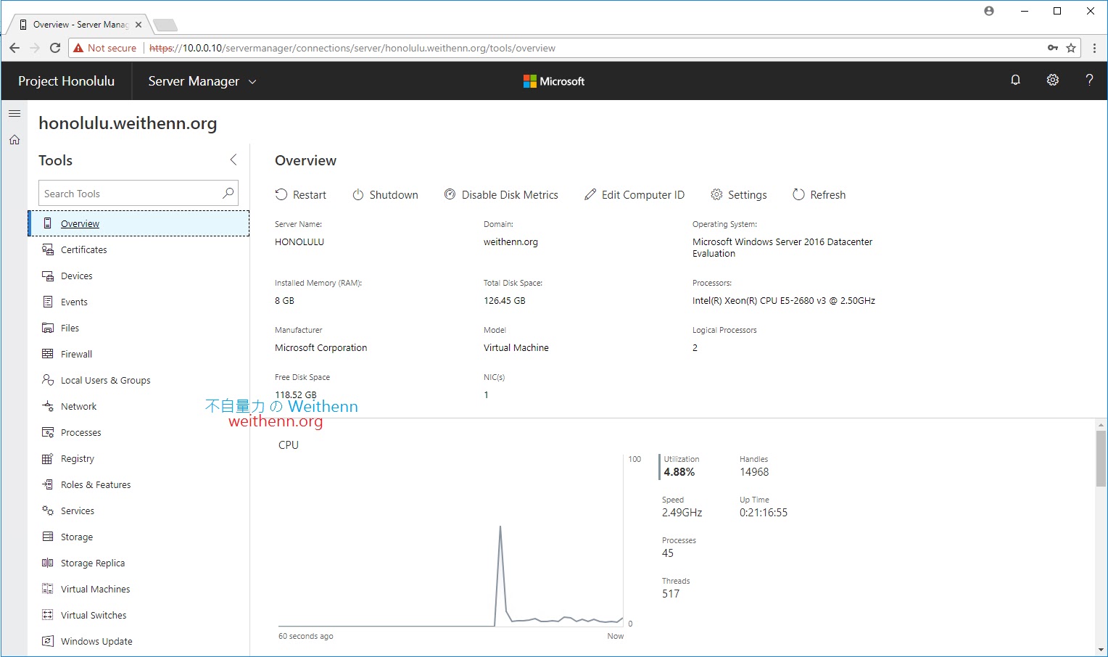
Task: Click the domain weithenn.org value
Action: (510, 242)
